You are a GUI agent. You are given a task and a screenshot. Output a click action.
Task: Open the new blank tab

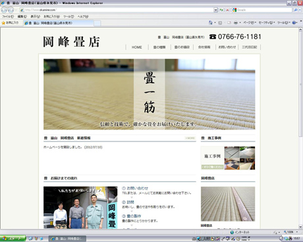97,23
